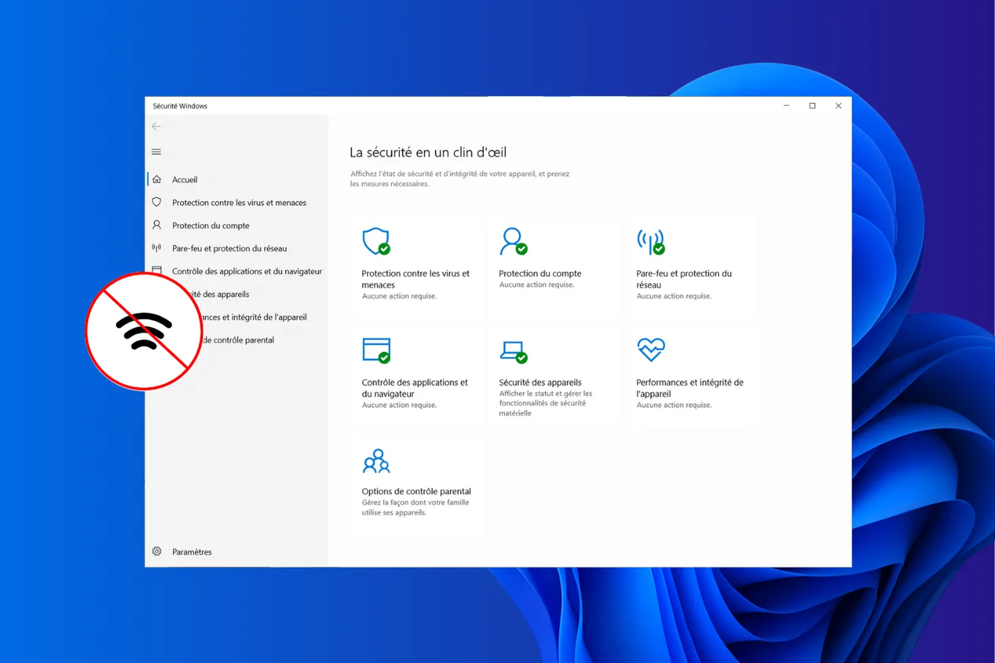Open Paramètres at the bottom of the sidebar

coord(191,551)
